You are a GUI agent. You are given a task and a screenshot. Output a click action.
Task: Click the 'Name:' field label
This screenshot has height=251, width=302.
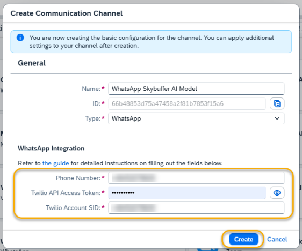click(x=91, y=89)
